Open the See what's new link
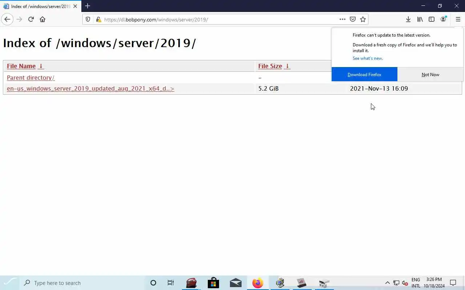Screen dimensions: 465x290 368,58
